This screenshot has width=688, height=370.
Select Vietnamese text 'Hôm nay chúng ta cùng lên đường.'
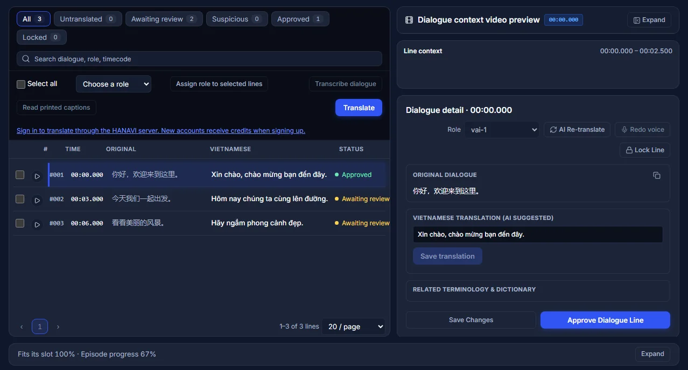(270, 199)
